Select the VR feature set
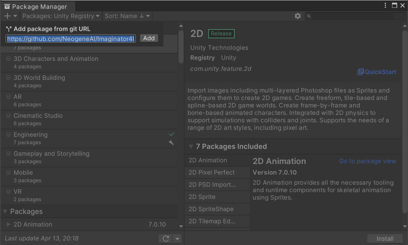 (x=89, y=195)
